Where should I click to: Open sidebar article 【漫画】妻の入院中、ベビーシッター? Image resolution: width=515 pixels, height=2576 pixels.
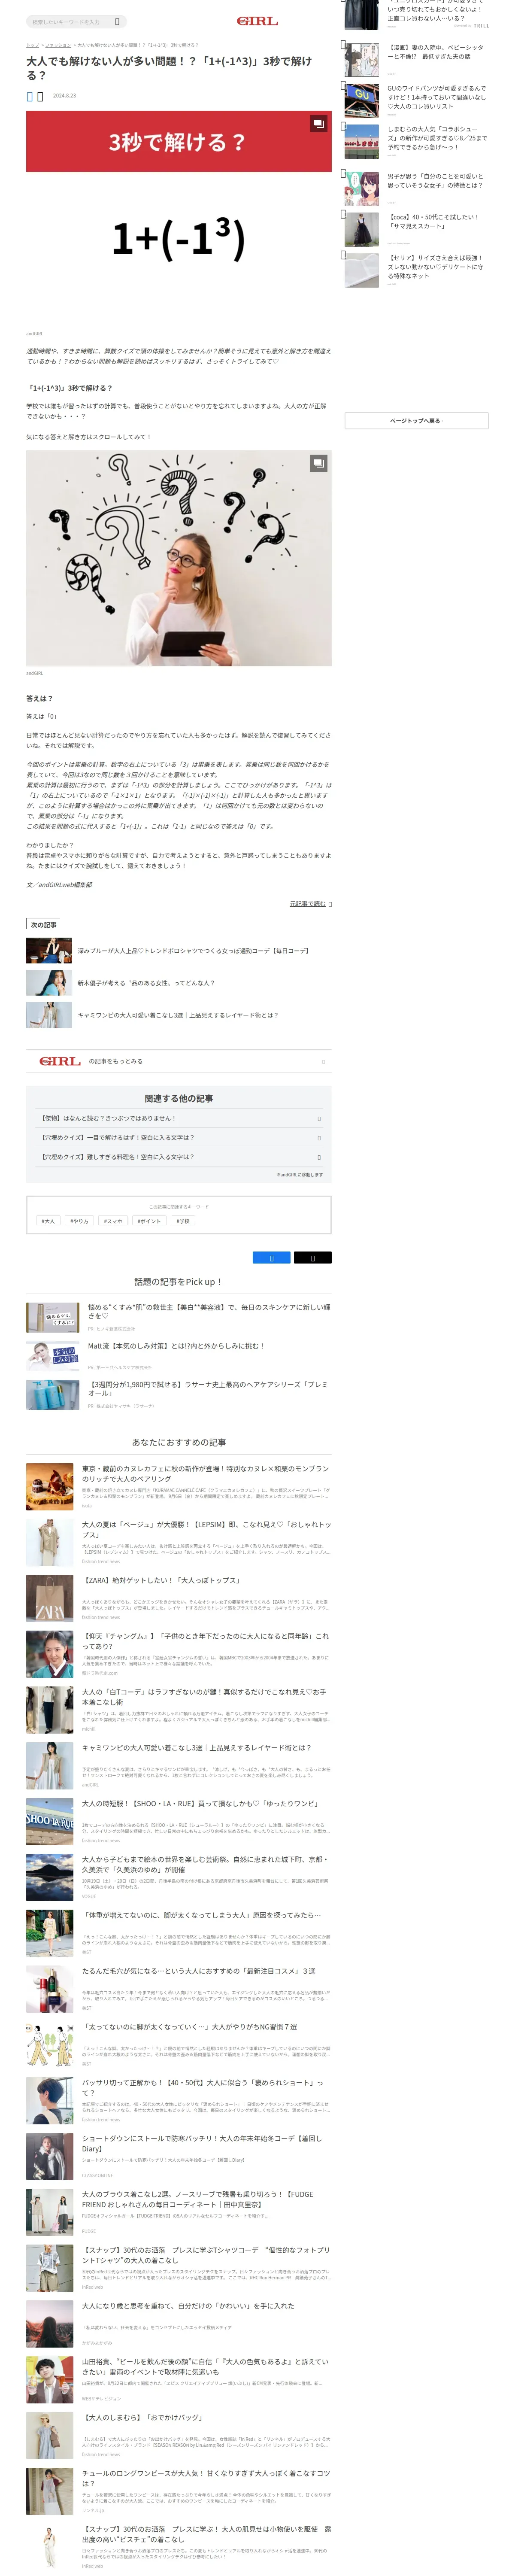point(436,52)
